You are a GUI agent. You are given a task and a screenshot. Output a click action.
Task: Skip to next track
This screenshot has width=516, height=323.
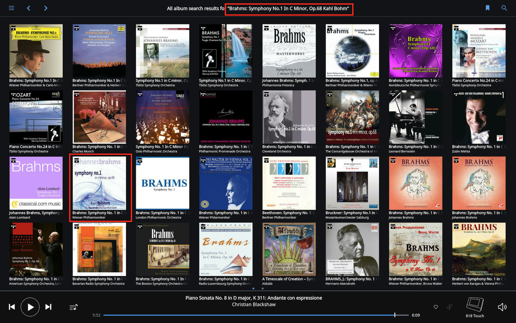(48, 307)
